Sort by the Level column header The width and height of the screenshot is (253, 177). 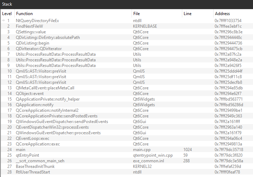tap(7, 14)
